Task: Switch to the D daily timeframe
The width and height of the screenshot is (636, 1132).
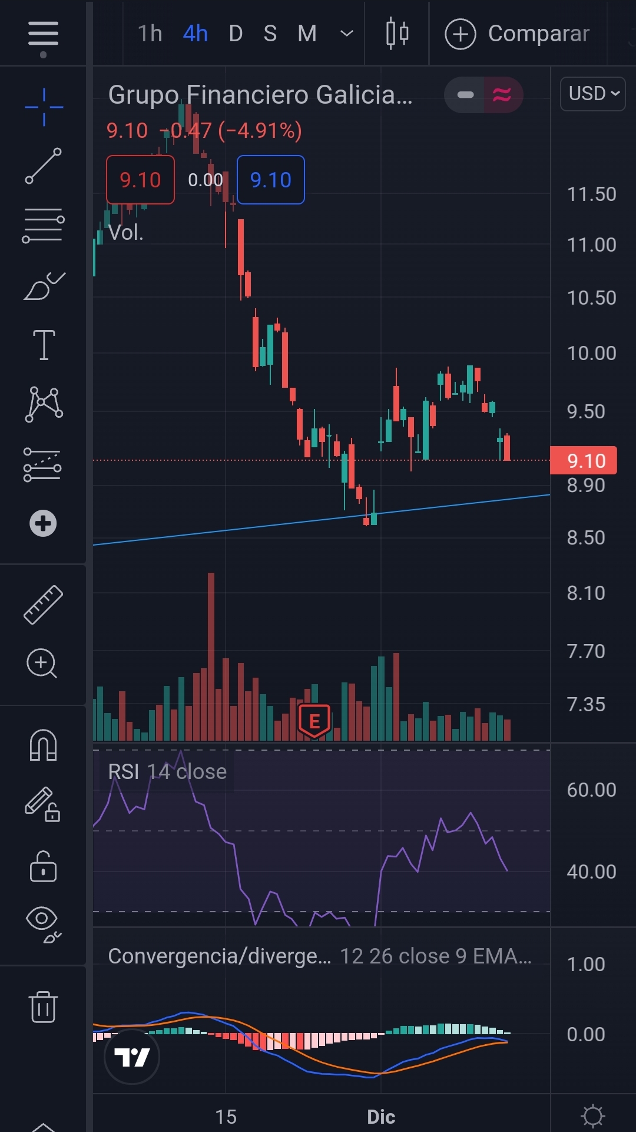Action: coord(236,34)
